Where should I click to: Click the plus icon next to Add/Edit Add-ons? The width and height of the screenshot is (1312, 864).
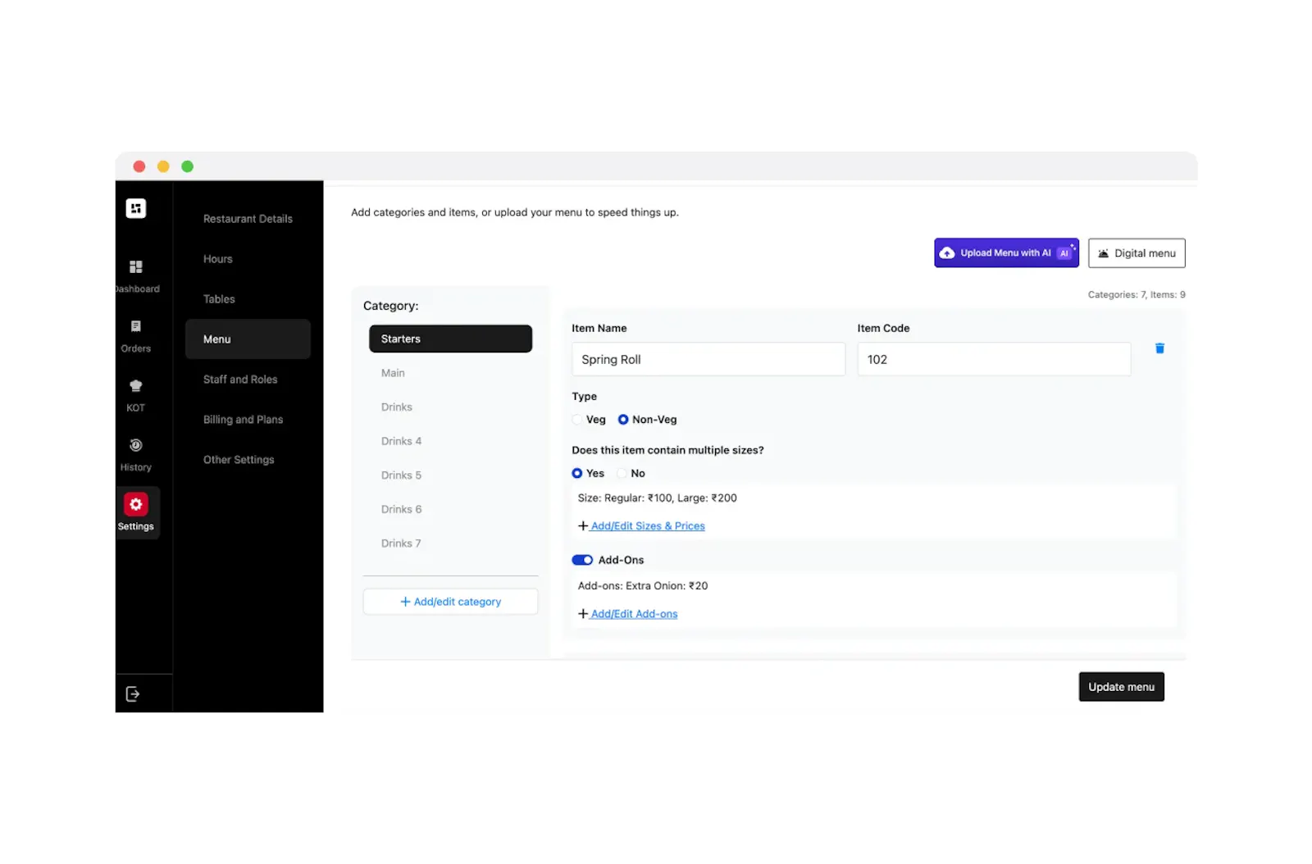point(583,614)
